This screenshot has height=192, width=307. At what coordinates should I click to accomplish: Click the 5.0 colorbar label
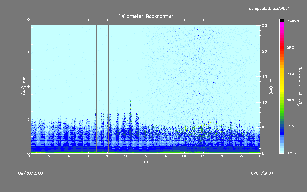coord(291,127)
